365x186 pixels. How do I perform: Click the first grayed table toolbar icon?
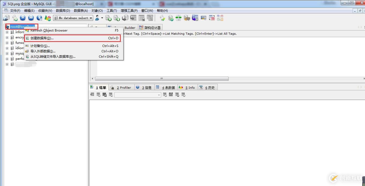(x=133, y=18)
